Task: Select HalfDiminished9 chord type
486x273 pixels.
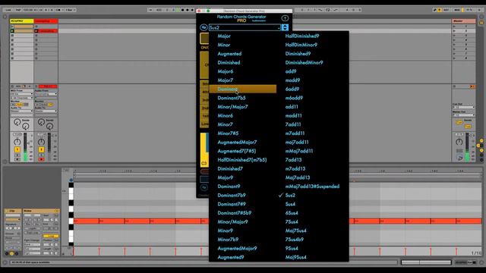Action: [302, 36]
